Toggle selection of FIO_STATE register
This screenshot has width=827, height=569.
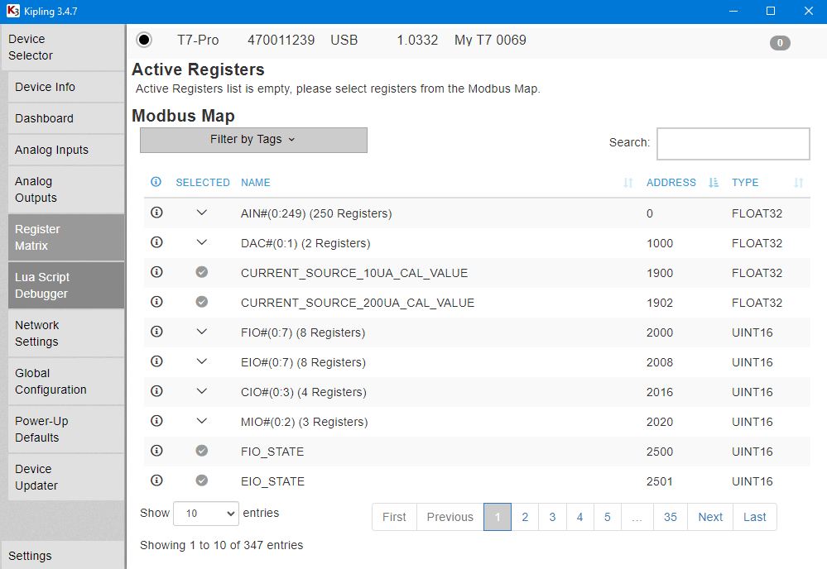[x=202, y=451]
